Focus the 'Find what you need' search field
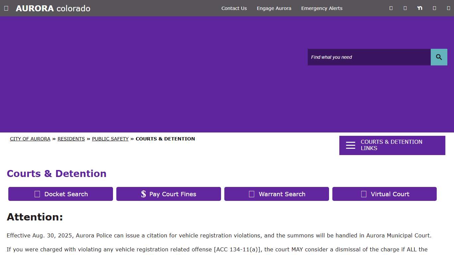Image resolution: width=454 pixels, height=255 pixels. (369, 57)
